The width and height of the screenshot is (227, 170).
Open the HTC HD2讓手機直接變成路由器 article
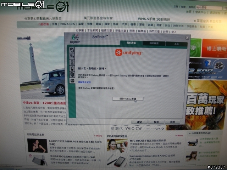tap(148, 141)
